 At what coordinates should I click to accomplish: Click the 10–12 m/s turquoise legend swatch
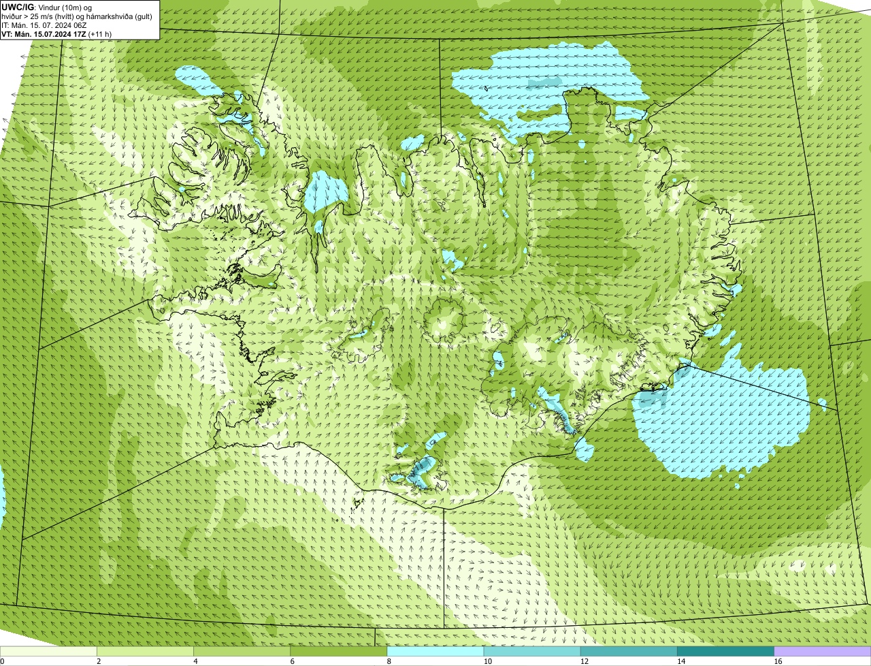click(531, 652)
